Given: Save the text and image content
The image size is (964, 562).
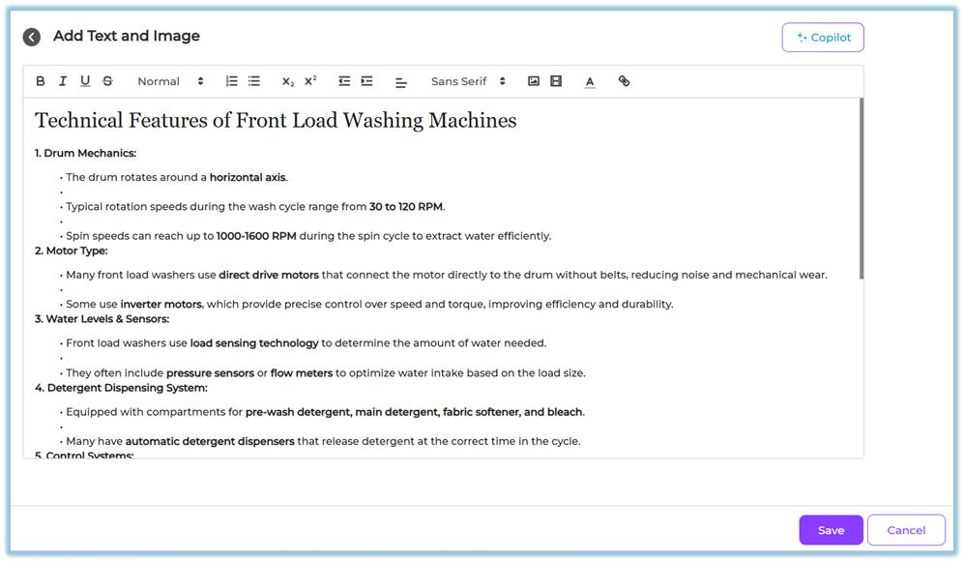Looking at the screenshot, I should (831, 530).
